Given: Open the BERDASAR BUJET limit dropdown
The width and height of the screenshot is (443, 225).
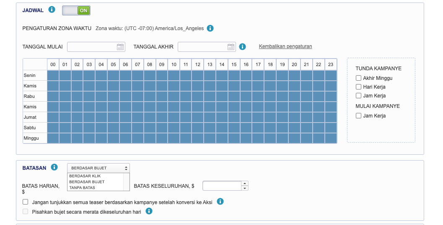Looking at the screenshot, I should click(98, 168).
